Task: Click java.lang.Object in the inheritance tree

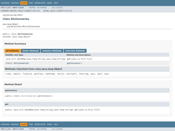Action: click(10, 24)
